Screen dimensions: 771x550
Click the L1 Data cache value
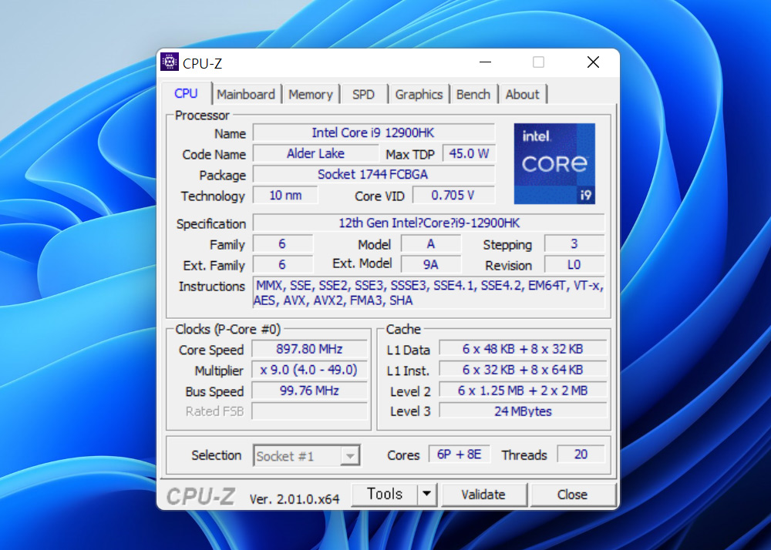[523, 349]
